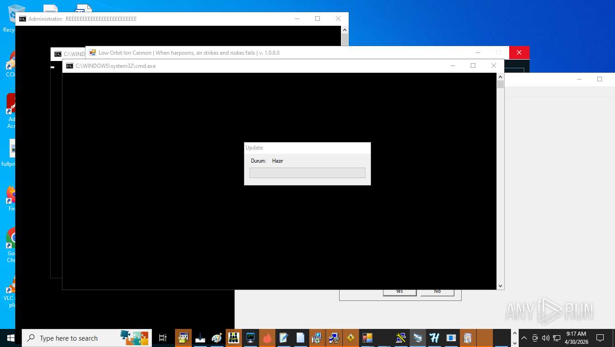Open the italic H taskbar icon
615x347 pixels.
coord(434,338)
